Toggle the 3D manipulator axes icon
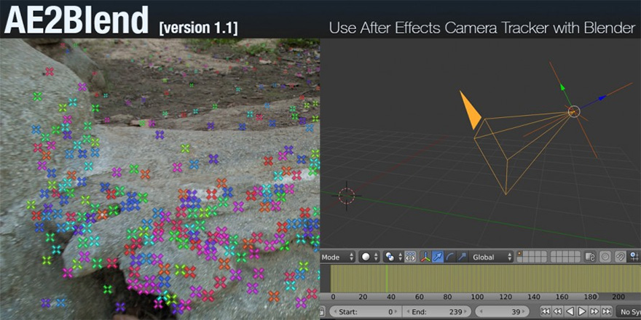This screenshot has height=320, width=641. [x=425, y=257]
